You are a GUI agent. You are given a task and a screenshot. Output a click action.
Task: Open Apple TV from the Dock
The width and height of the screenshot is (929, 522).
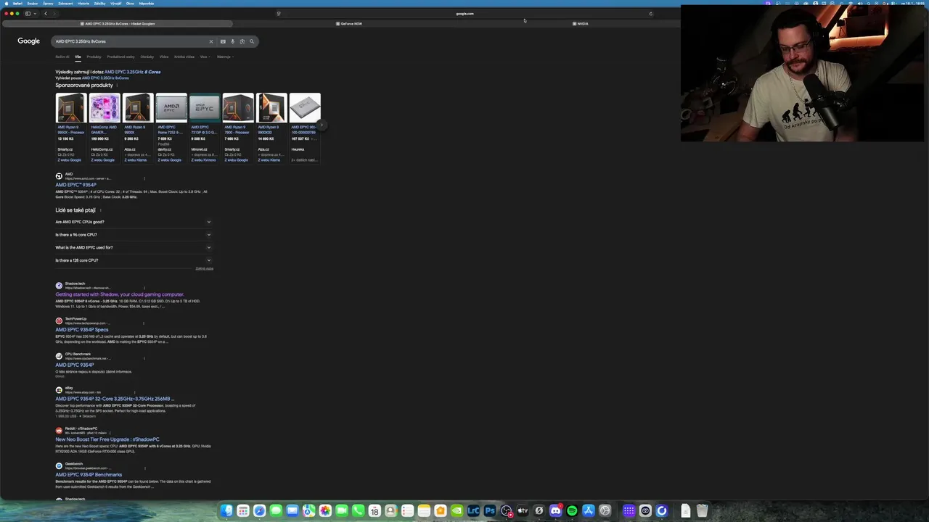(523, 510)
